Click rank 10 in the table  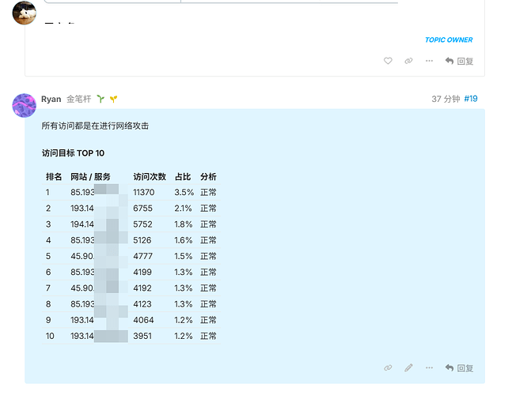coord(50,336)
